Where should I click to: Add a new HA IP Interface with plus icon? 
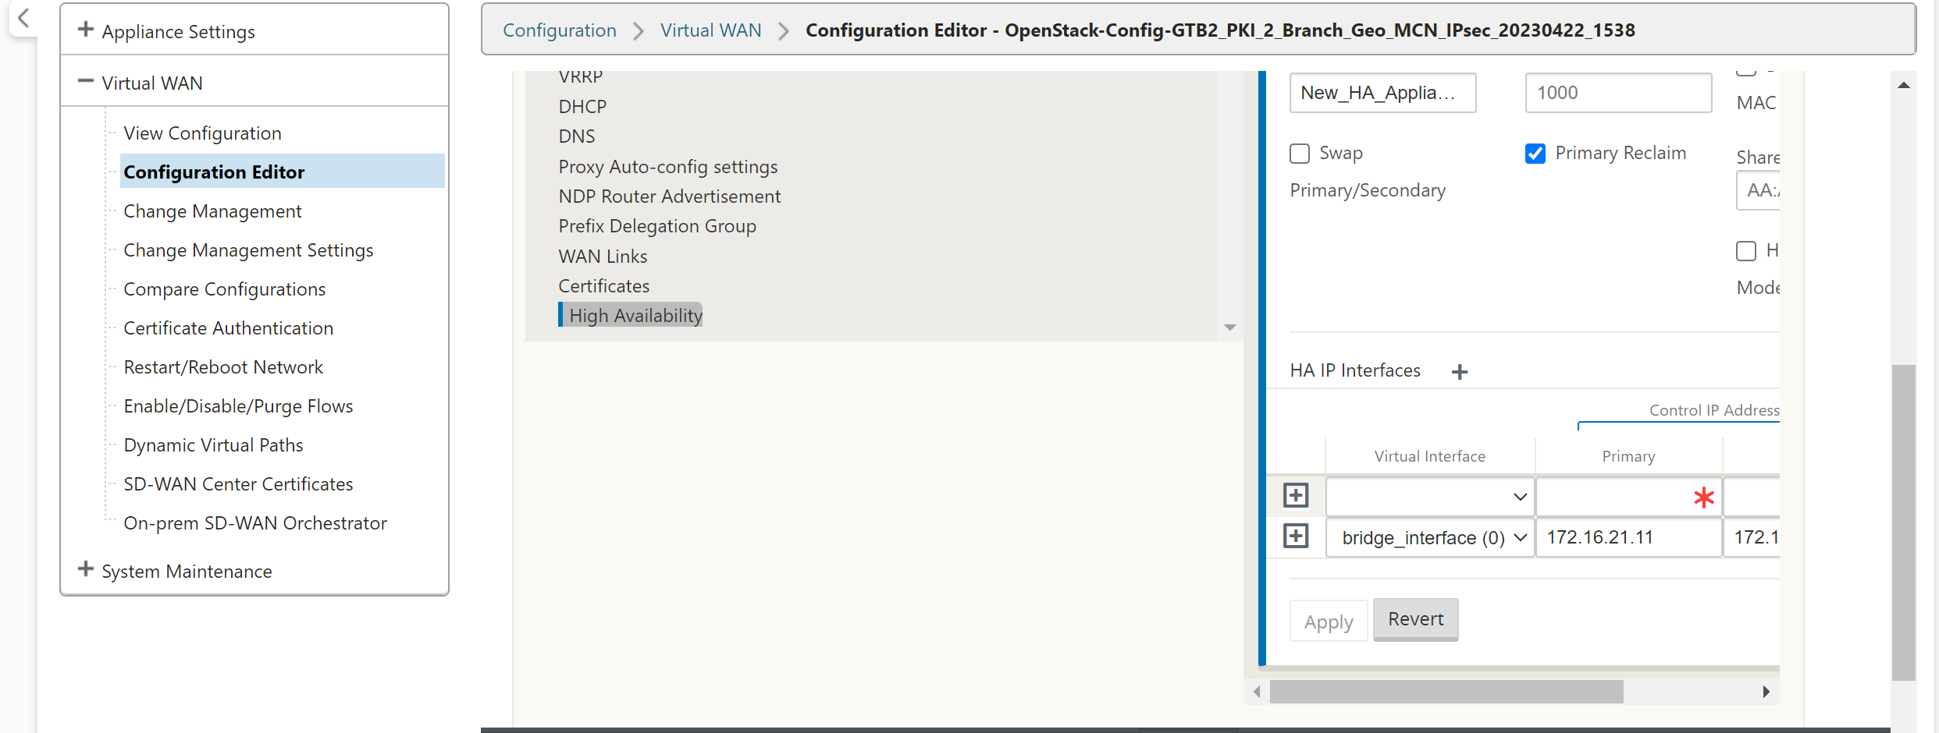click(1460, 372)
